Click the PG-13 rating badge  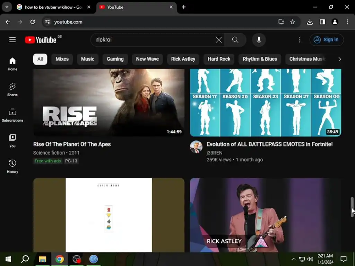(x=71, y=161)
